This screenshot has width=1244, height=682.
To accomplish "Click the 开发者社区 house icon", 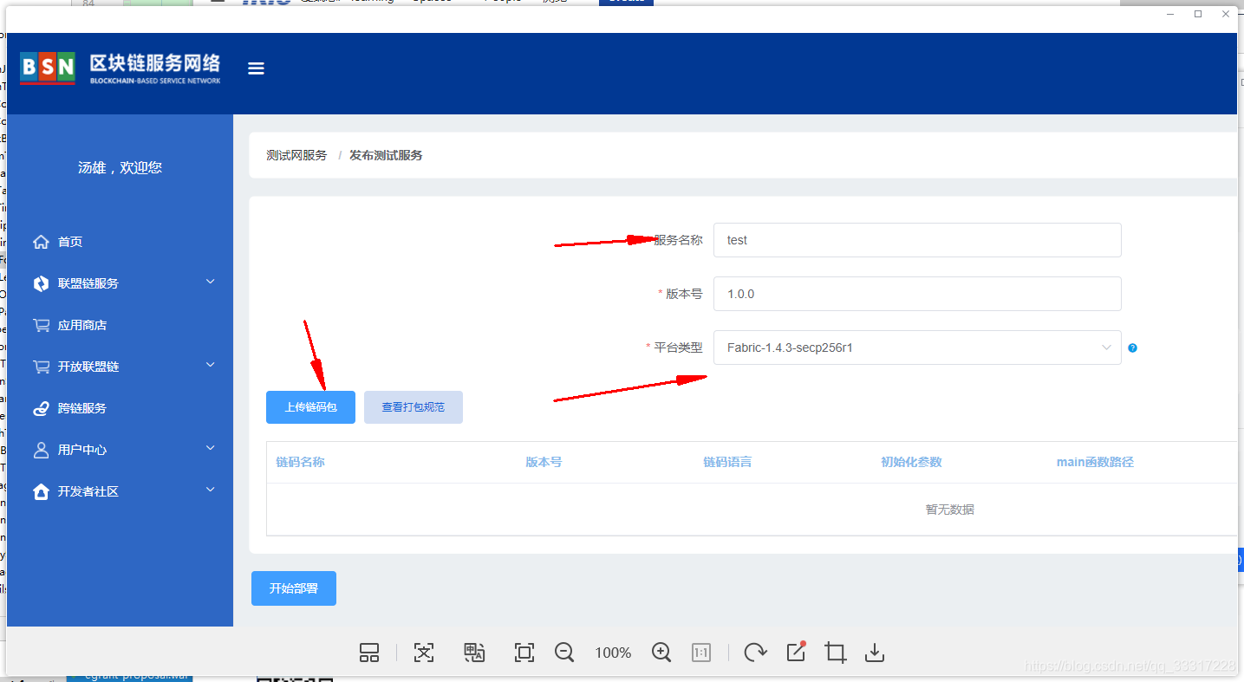I will [x=41, y=491].
